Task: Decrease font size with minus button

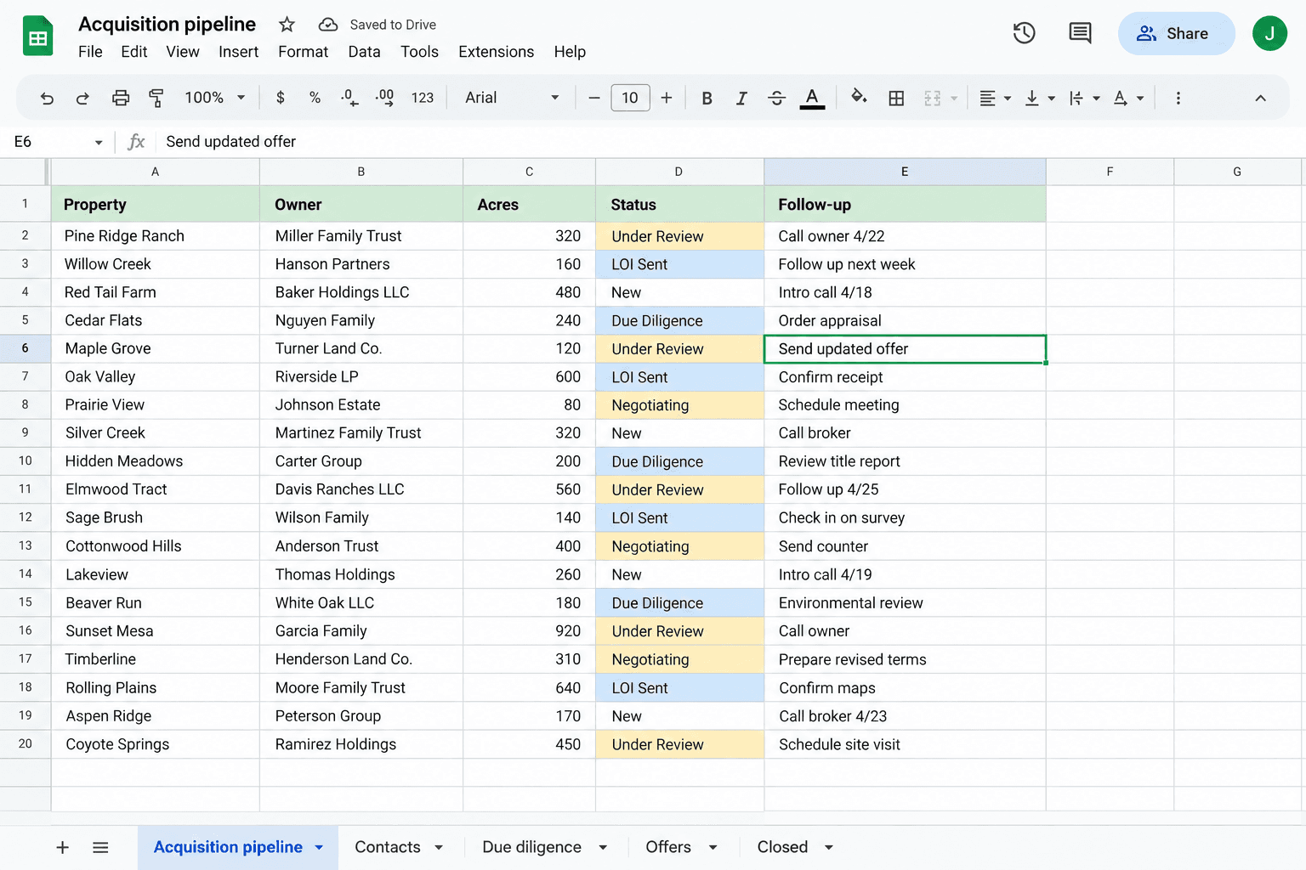Action: (594, 98)
